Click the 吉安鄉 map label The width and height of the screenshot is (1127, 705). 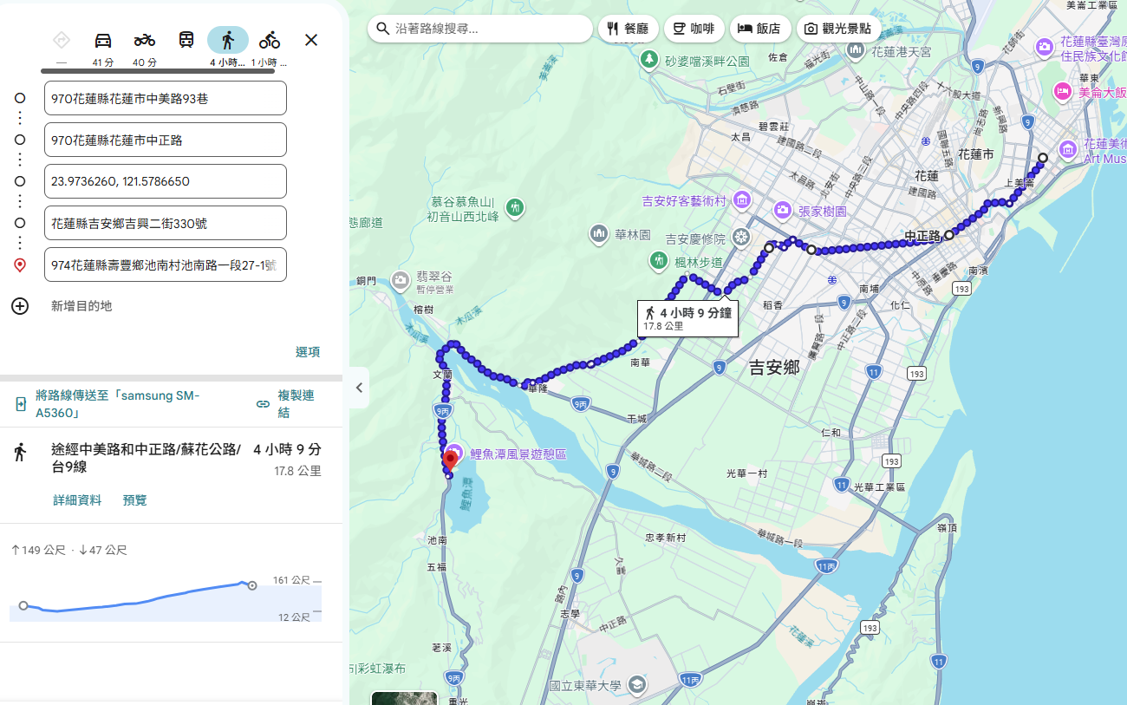point(774,368)
